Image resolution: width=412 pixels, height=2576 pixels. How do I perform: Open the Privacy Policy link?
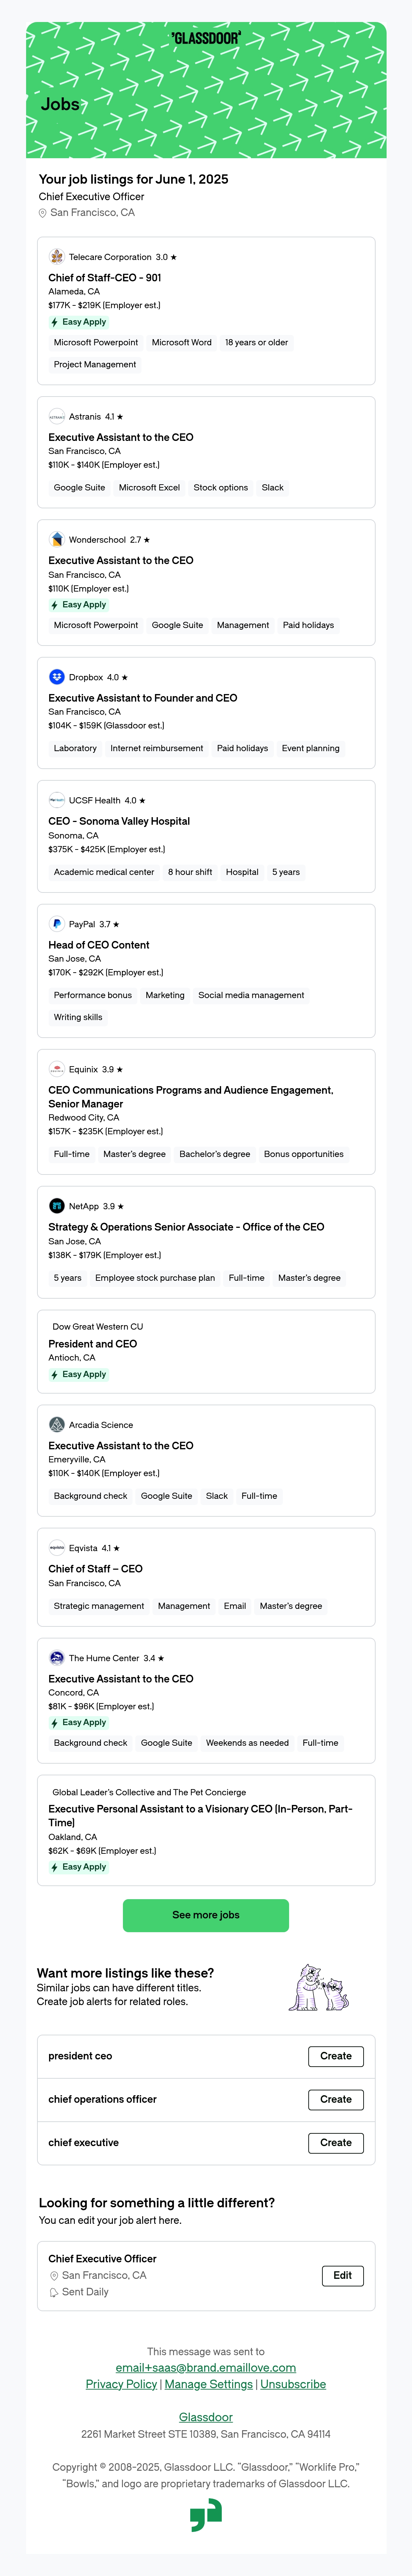pyautogui.click(x=121, y=2384)
